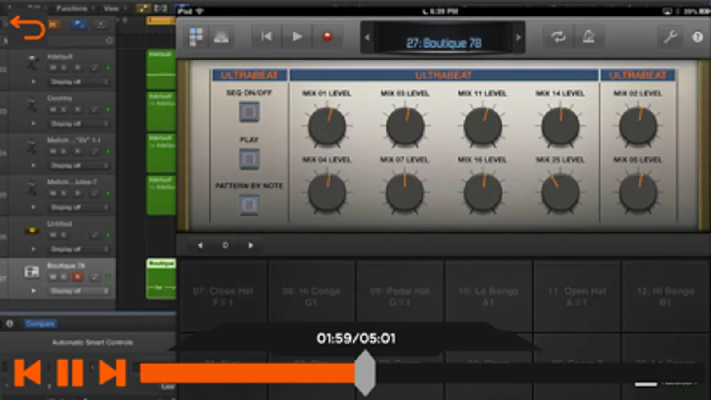The width and height of the screenshot is (711, 400).
Task: Open the wrench settings in Logic Remote
Action: (x=670, y=36)
